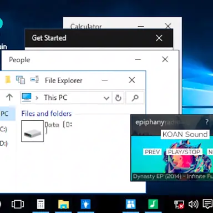Close the Get Started window

(159, 38)
